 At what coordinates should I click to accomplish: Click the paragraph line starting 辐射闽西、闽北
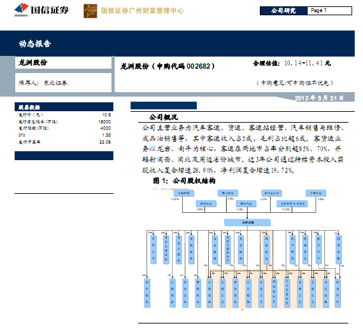(243, 160)
